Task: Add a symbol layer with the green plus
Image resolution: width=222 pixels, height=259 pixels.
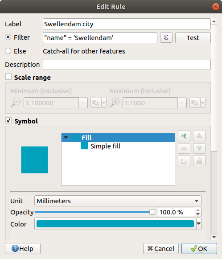Action: click(184, 136)
